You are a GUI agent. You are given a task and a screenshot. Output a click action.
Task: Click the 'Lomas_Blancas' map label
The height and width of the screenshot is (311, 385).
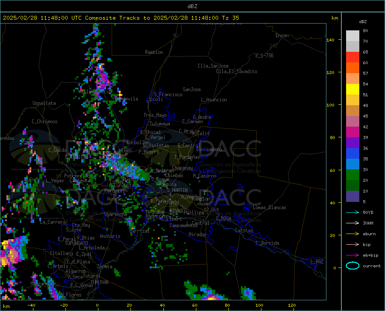(x=269, y=207)
